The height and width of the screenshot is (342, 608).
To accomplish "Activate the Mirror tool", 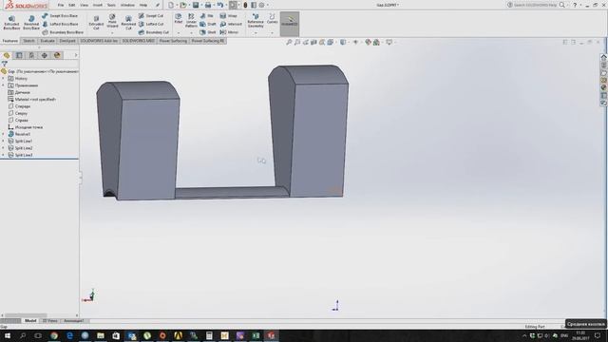I will [x=229, y=32].
